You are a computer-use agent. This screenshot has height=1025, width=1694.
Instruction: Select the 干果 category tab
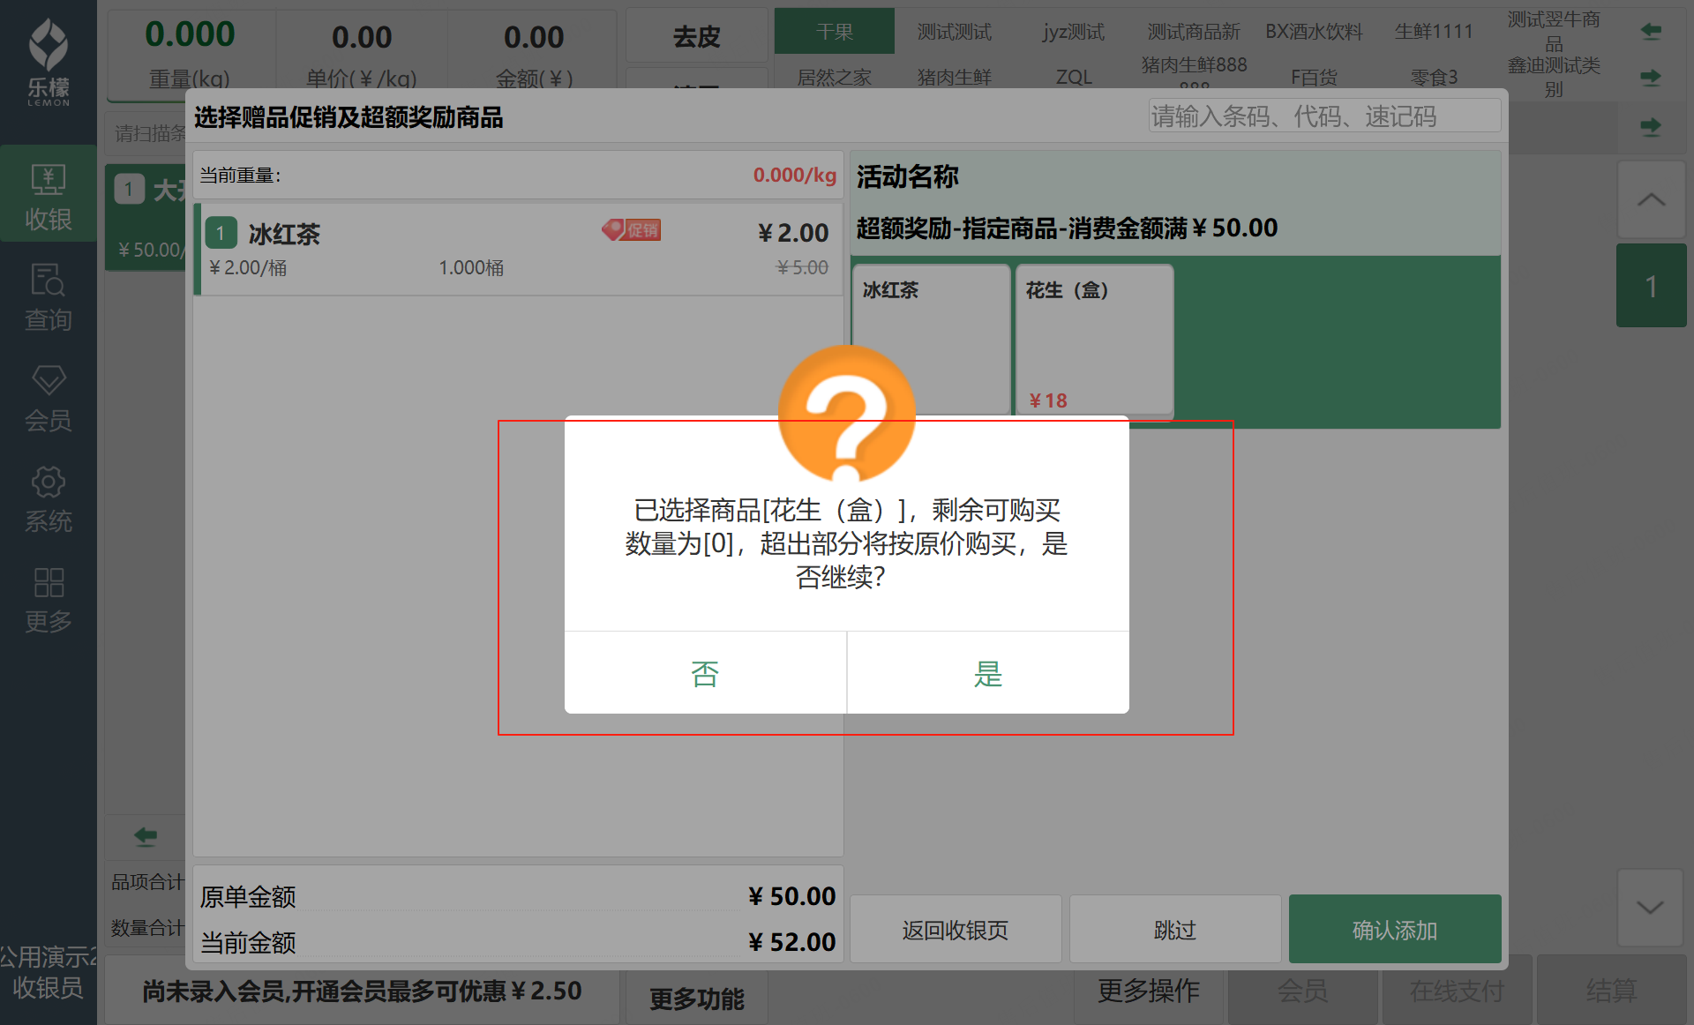coord(835,32)
